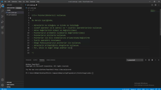Open the Selection menu
The width and height of the screenshot is (161, 90).
[14, 2]
